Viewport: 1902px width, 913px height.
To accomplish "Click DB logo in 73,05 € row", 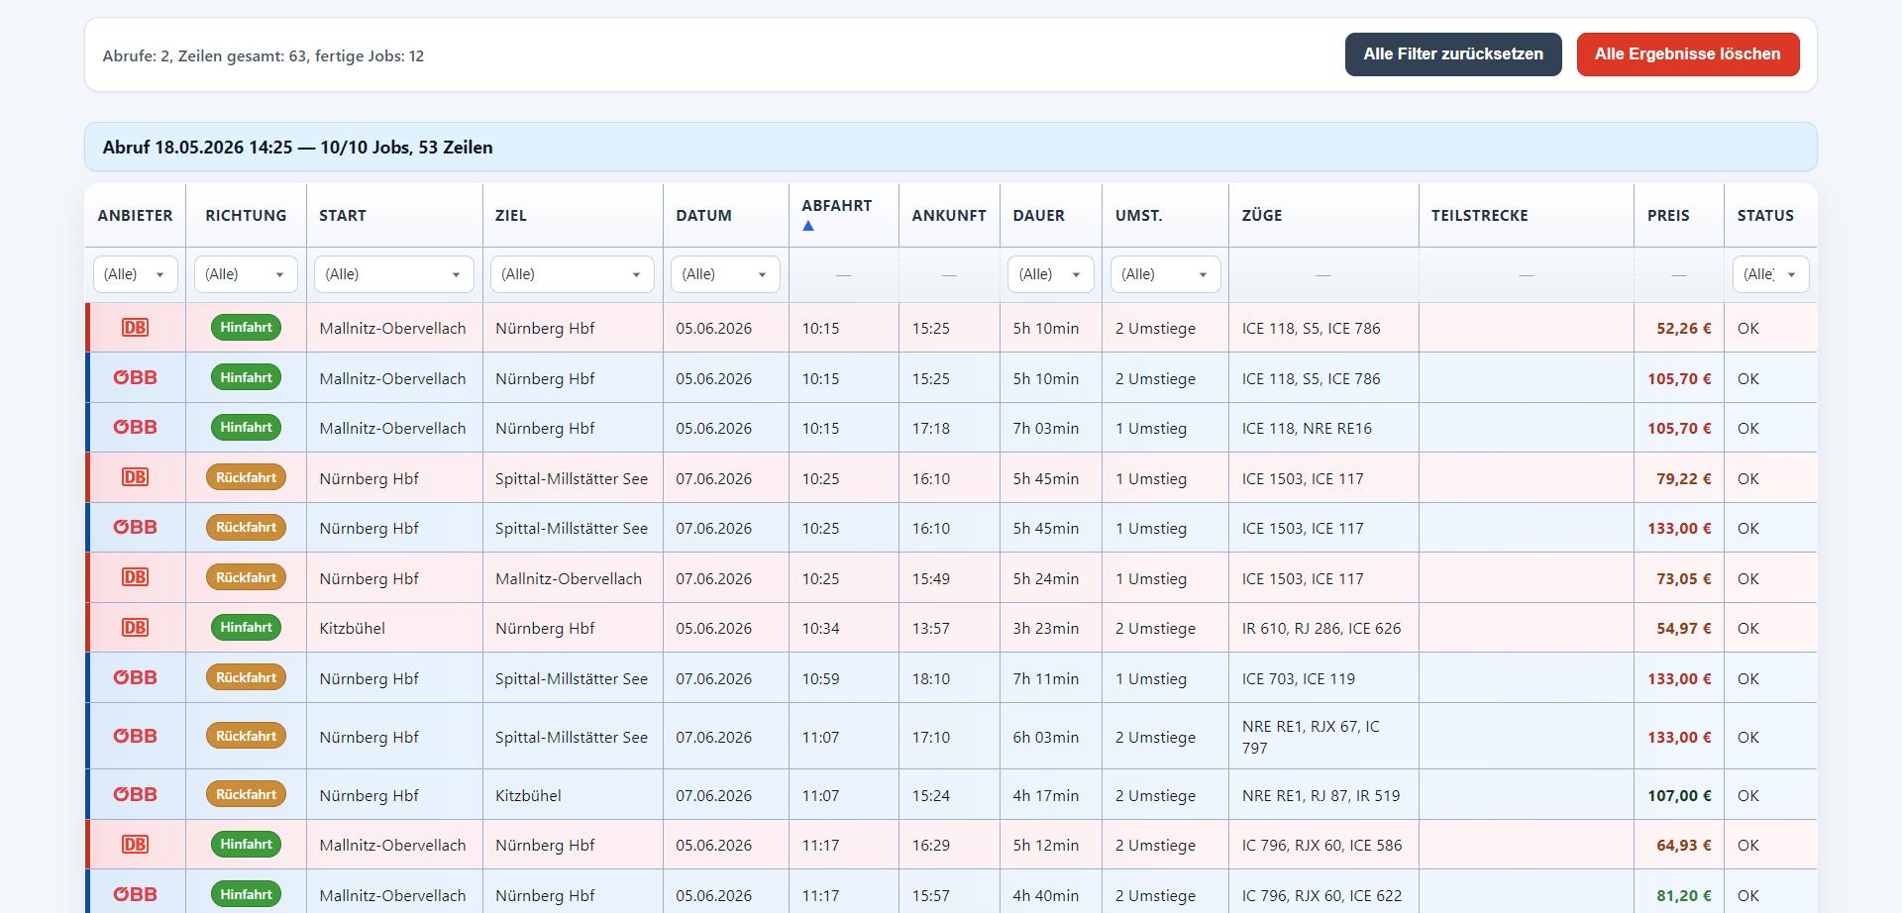I will pos(135,577).
